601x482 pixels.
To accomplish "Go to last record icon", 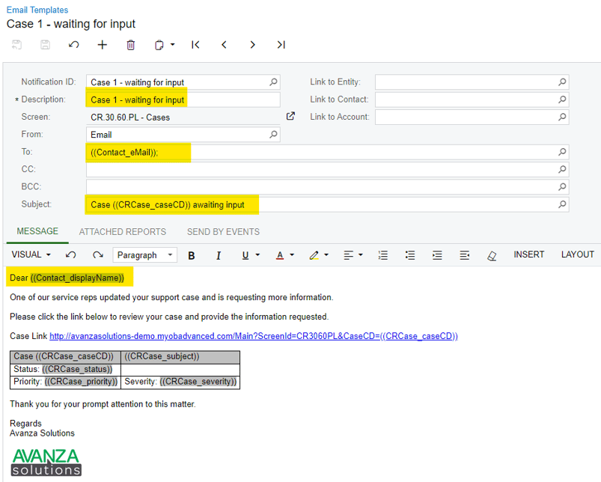I will [281, 45].
